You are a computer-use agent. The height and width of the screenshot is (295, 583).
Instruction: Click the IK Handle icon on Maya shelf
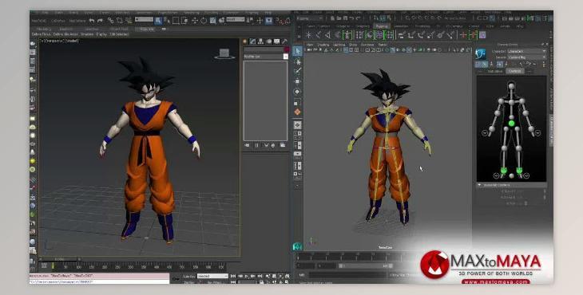pos(327,35)
